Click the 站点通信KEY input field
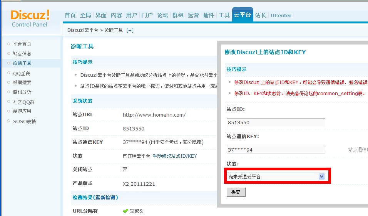 [276, 150]
